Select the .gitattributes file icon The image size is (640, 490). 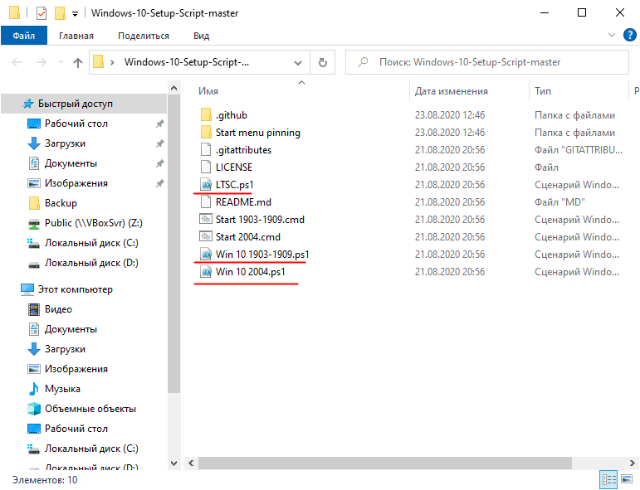pos(206,149)
